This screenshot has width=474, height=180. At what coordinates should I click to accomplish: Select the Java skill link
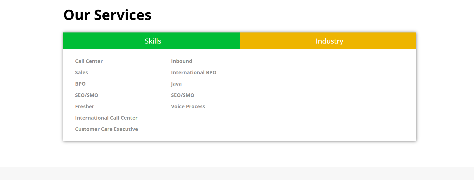(176, 84)
